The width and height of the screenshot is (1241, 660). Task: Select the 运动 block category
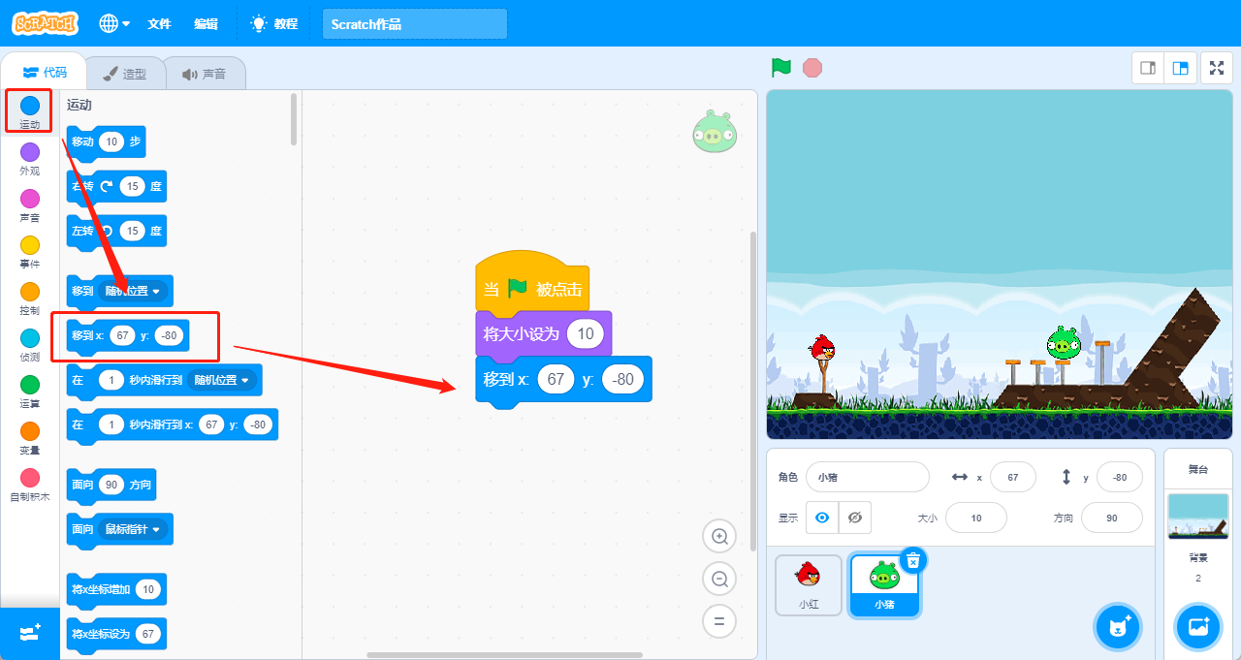(x=30, y=111)
